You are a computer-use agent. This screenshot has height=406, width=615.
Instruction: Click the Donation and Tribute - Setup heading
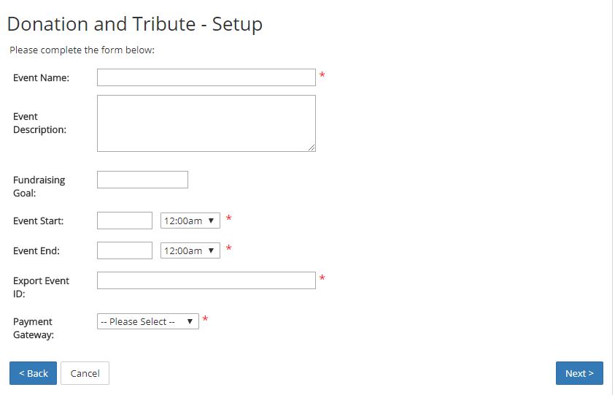click(134, 24)
